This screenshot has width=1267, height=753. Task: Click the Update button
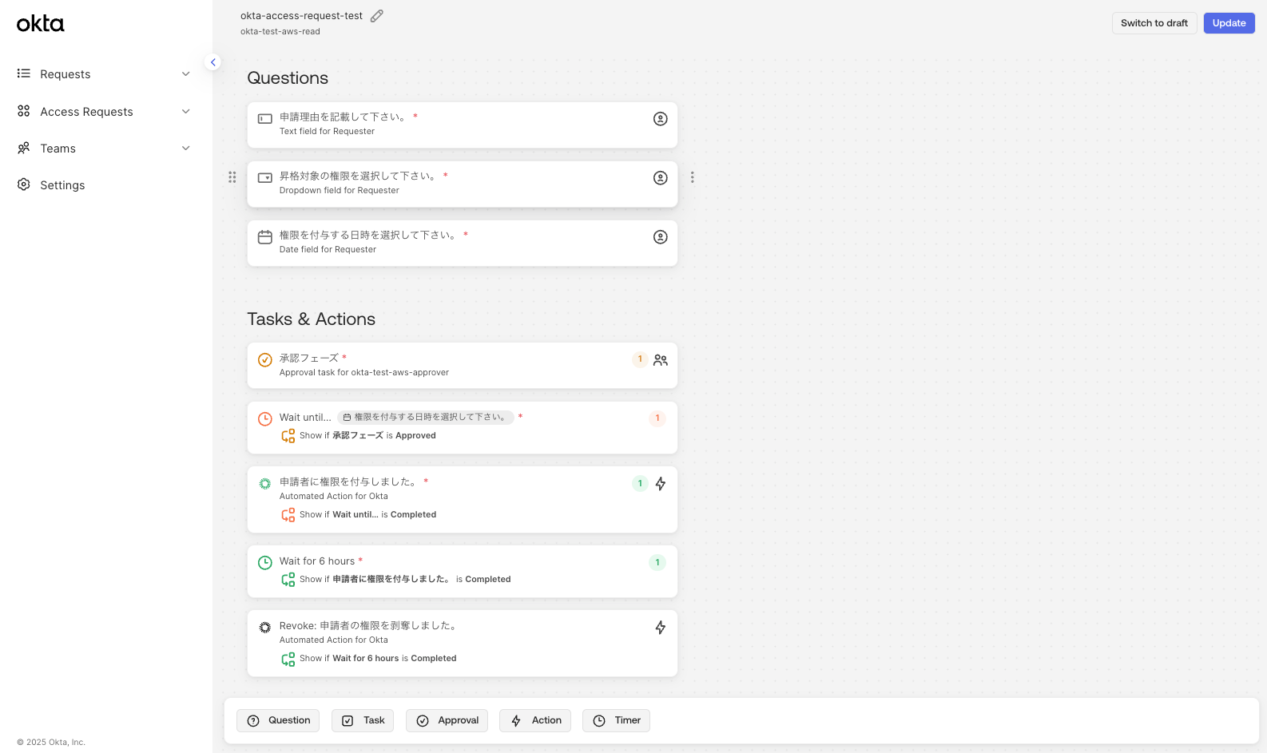(x=1229, y=23)
